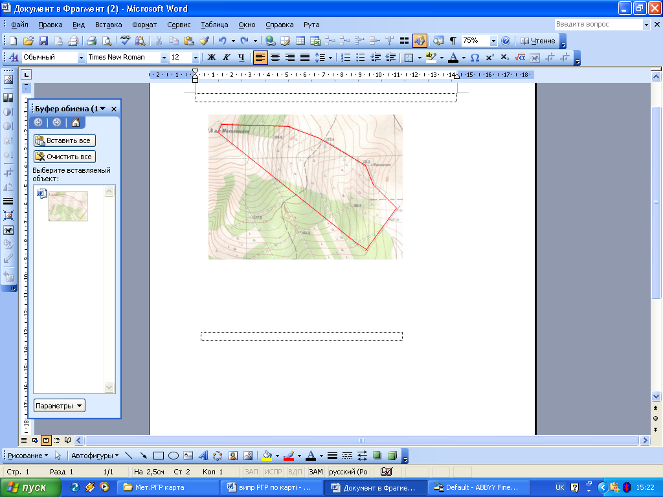Open the equation editor square-root icon
663x497 pixels.
click(519, 58)
